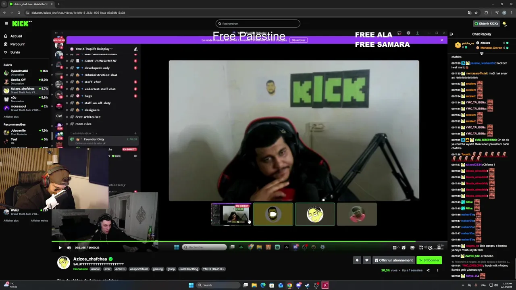Viewport: 516px width, 290px height.
Task: Go to the Parcourir section
Action: [x=17, y=44]
